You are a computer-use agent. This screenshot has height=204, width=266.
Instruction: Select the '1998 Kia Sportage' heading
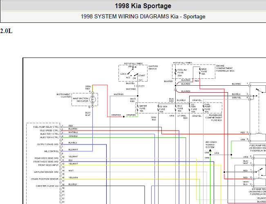(143, 6)
